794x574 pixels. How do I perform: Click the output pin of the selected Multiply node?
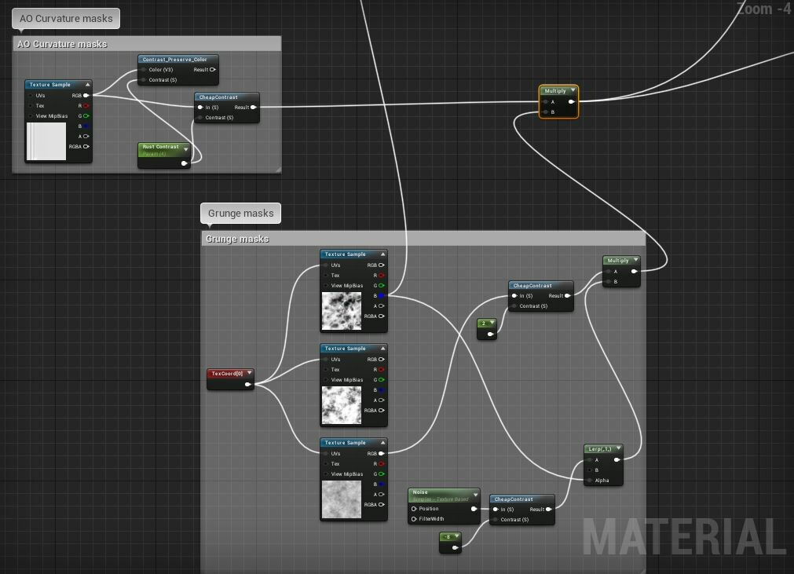(x=572, y=102)
